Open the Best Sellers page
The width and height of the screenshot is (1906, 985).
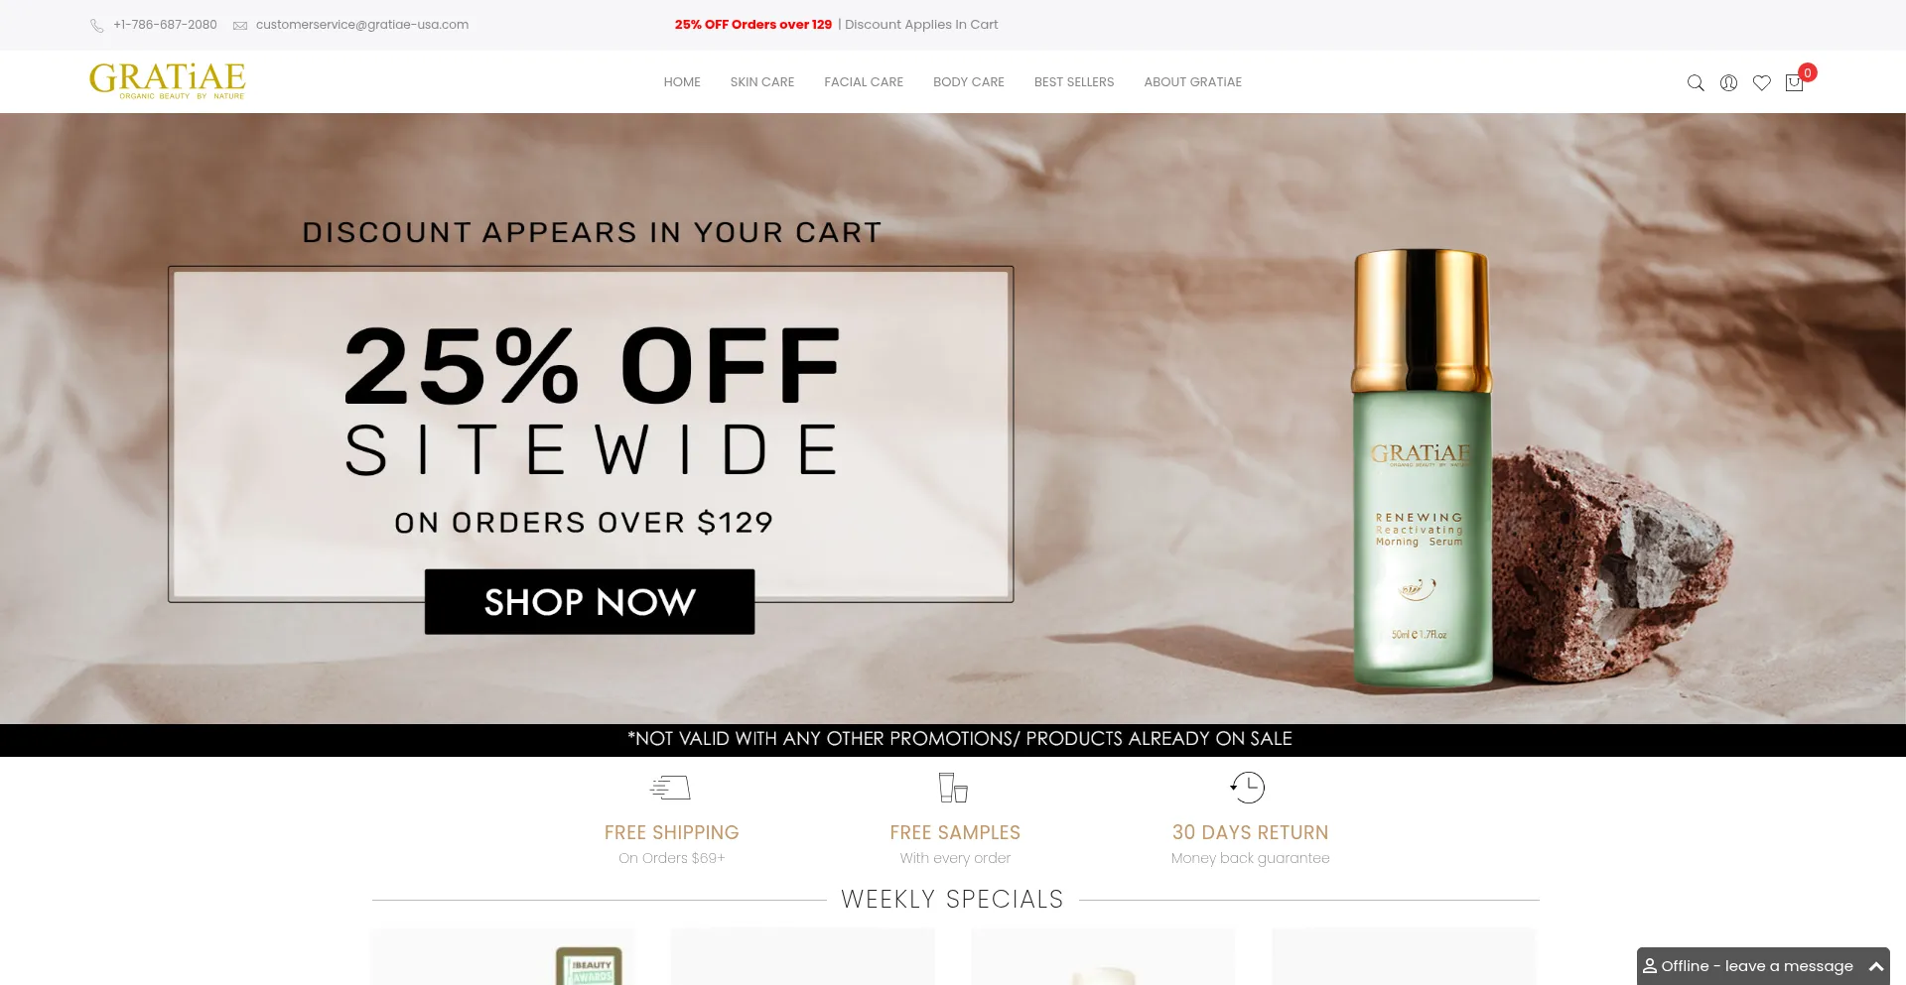pyautogui.click(x=1074, y=82)
